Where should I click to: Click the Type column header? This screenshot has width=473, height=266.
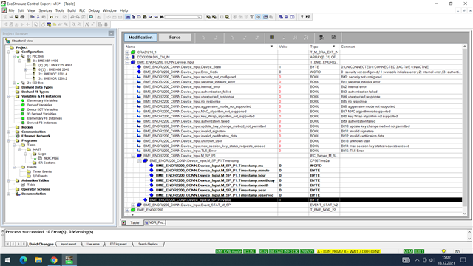coord(324,47)
